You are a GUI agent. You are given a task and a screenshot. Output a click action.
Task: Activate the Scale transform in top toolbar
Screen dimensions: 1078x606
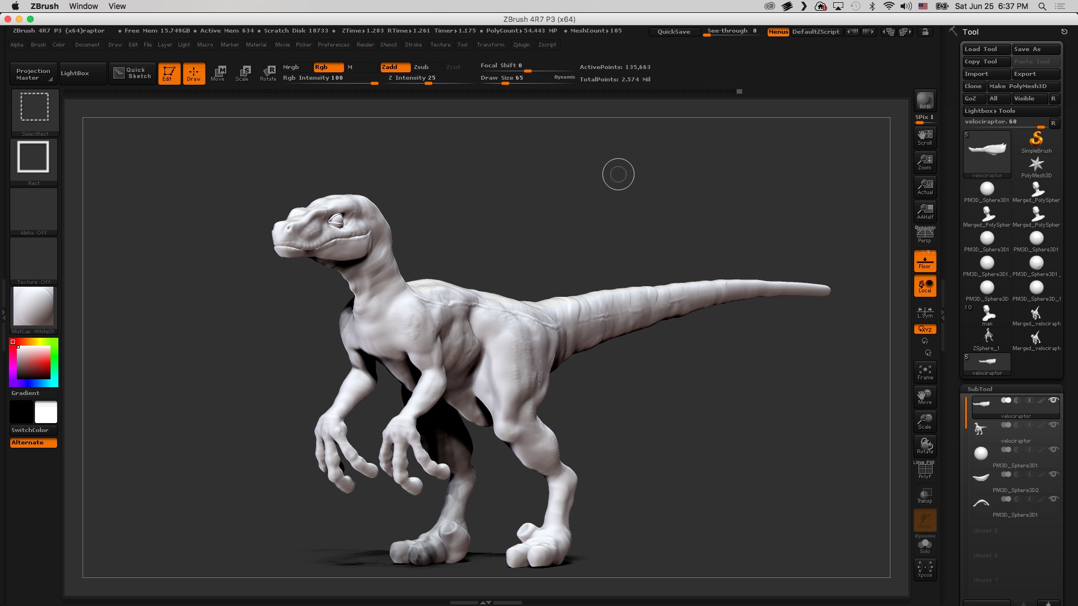coord(243,73)
